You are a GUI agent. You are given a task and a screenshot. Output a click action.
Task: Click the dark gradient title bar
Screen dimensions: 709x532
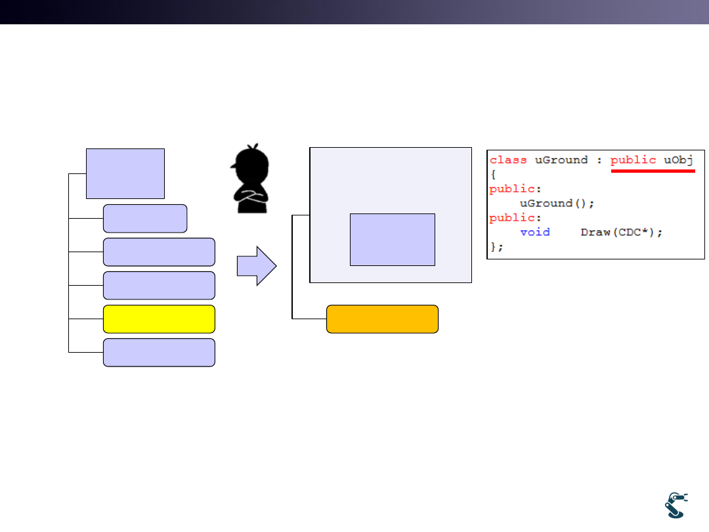pos(354,12)
